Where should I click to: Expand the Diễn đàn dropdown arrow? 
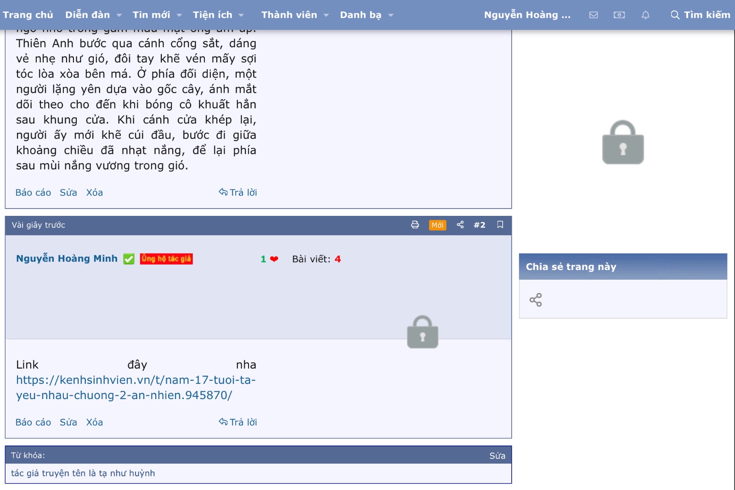tap(119, 15)
